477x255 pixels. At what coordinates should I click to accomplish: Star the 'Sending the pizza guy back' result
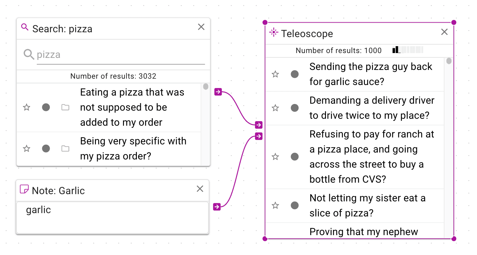(x=275, y=74)
